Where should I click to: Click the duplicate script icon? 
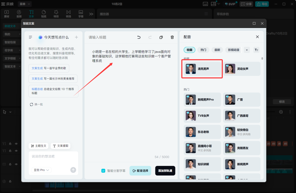tap(161, 37)
